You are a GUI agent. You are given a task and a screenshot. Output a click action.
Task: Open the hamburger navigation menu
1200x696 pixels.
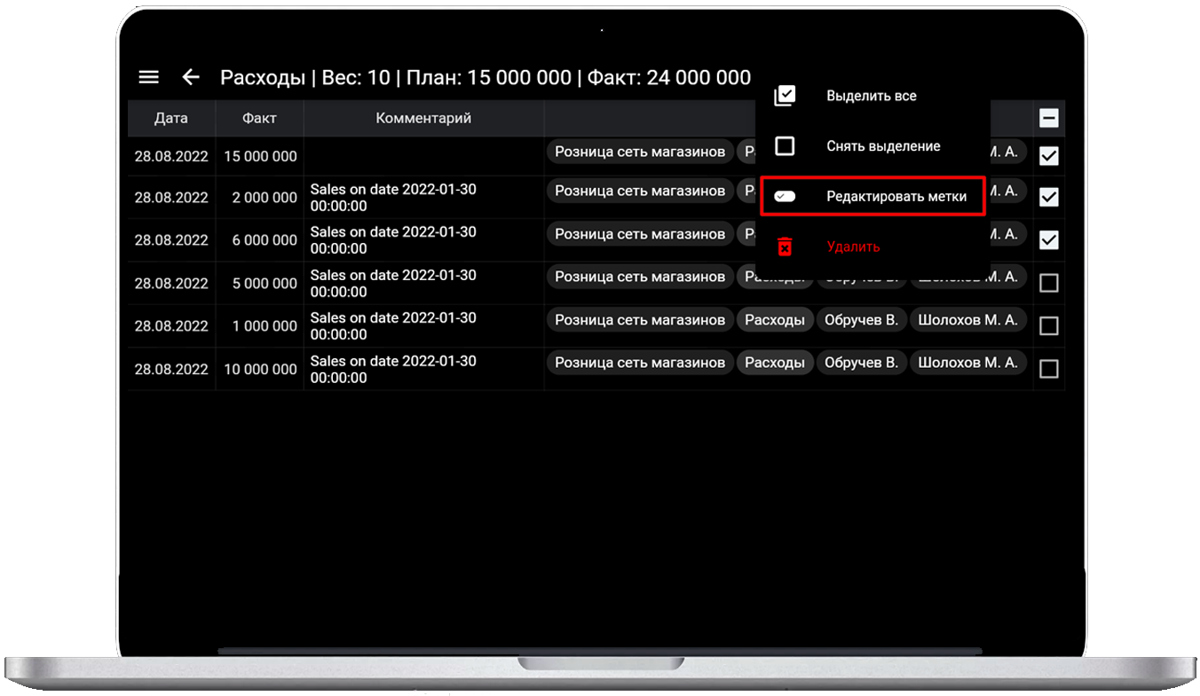[x=148, y=77]
